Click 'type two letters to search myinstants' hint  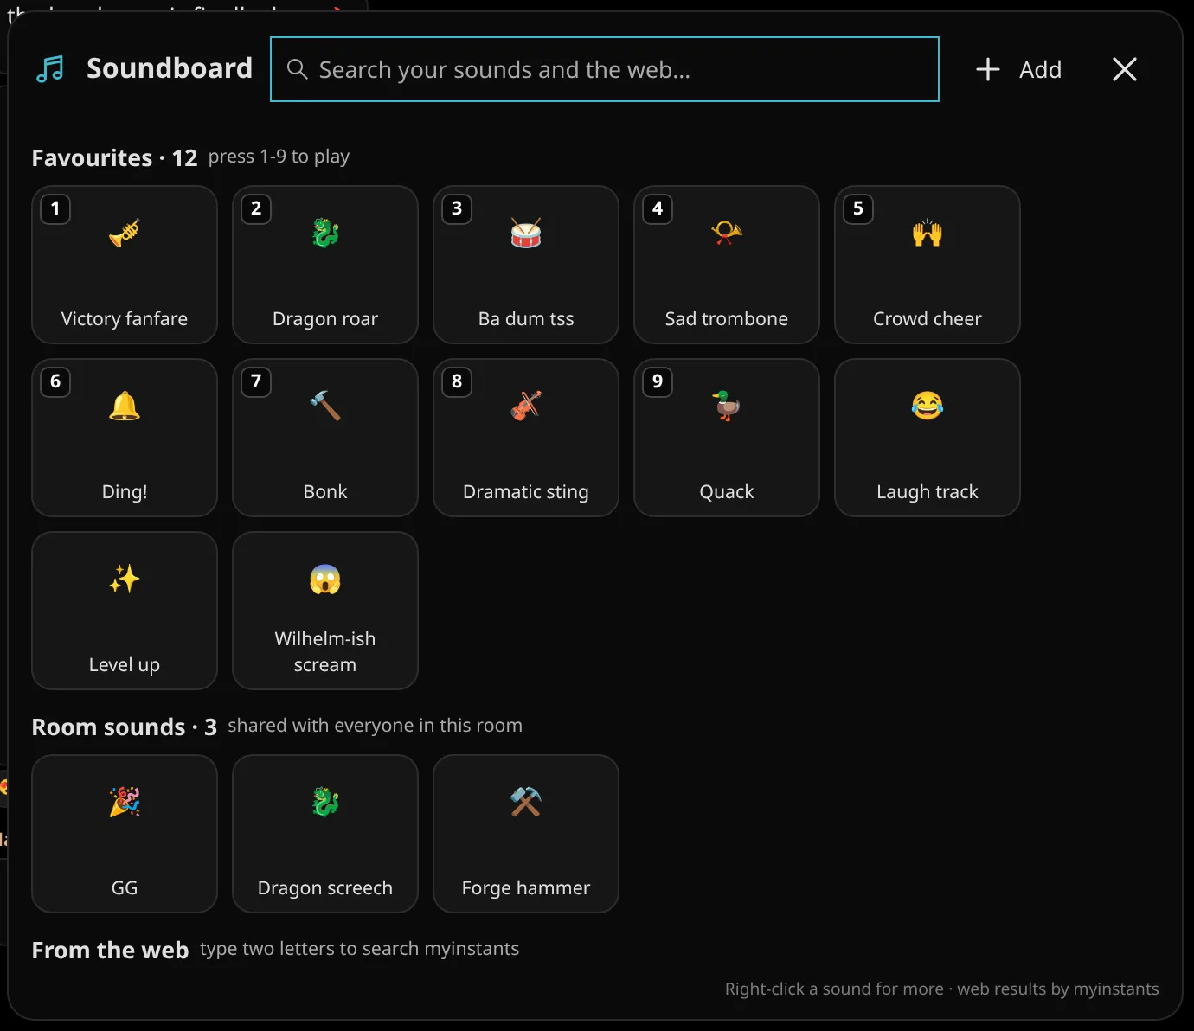pos(359,949)
